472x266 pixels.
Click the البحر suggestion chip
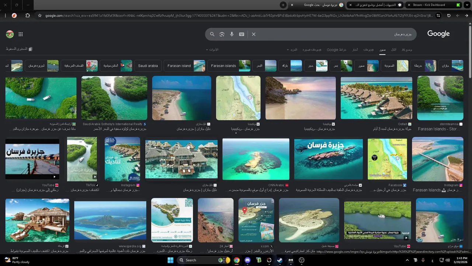265,66
